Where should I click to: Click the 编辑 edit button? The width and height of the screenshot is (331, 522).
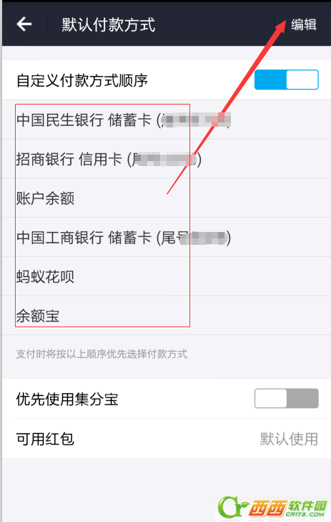(304, 24)
